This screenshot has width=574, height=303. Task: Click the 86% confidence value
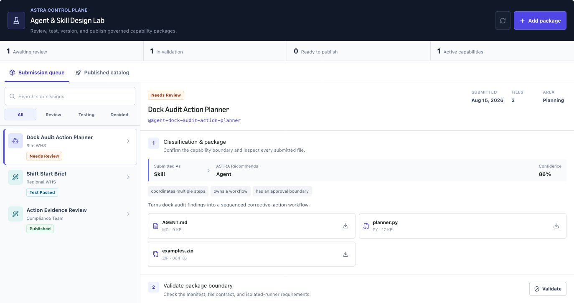pos(545,174)
